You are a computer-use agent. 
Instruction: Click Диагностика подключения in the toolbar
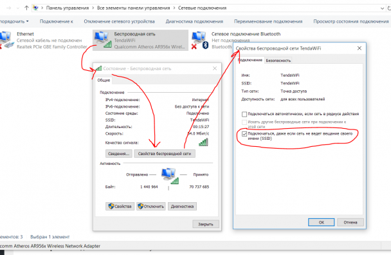click(x=194, y=21)
